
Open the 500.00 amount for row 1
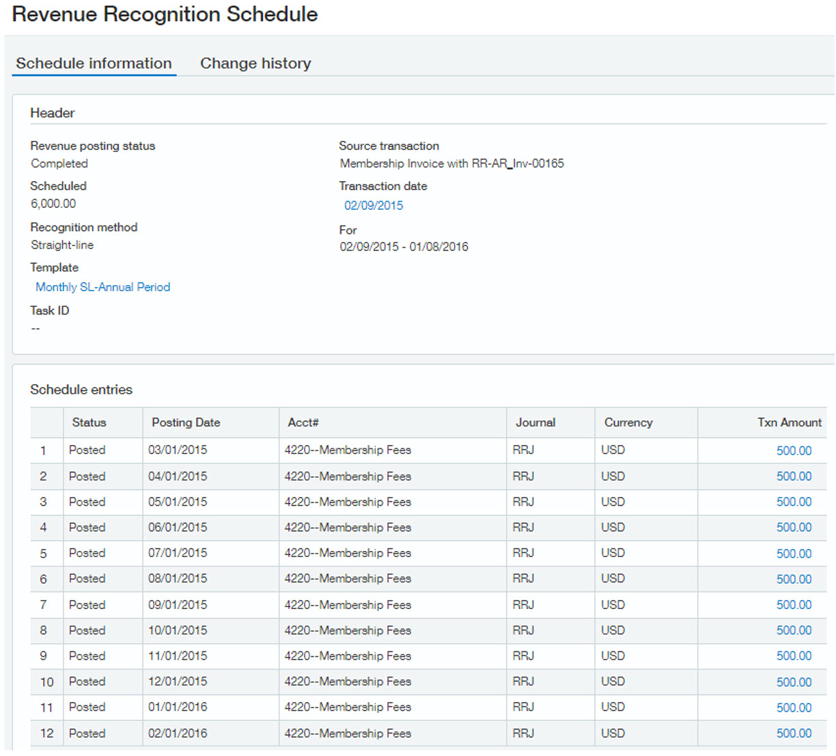click(x=794, y=450)
